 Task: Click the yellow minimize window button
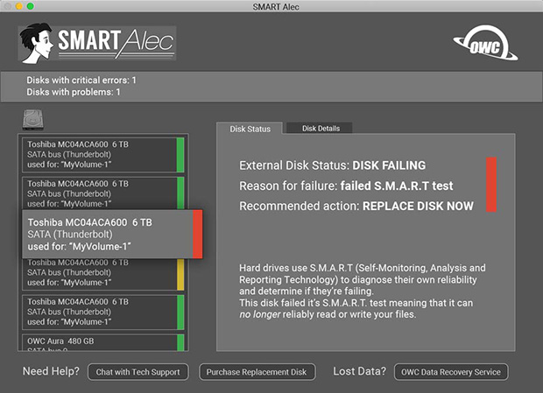click(19, 6)
